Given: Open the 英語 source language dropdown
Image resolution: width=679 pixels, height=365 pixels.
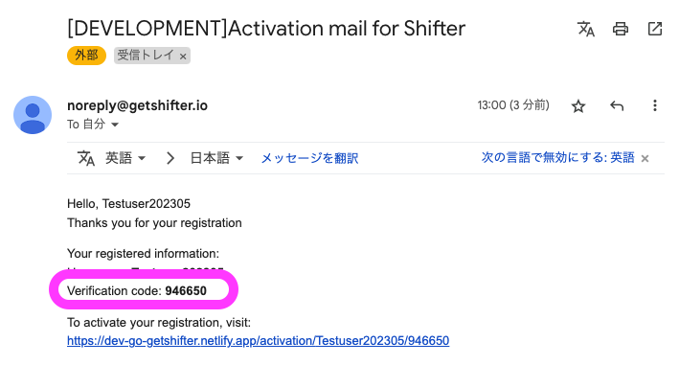Looking at the screenshot, I should [125, 158].
